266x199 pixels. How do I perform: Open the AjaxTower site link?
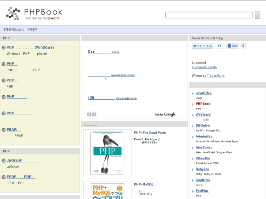[x=204, y=148]
